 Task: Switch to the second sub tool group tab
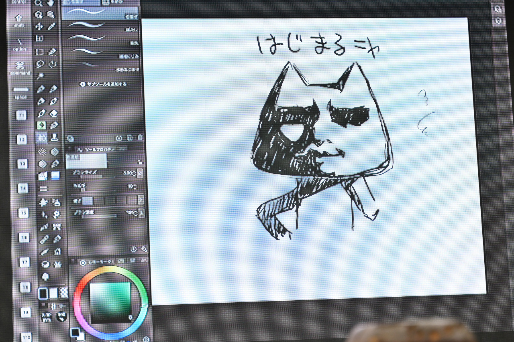[x=112, y=2]
